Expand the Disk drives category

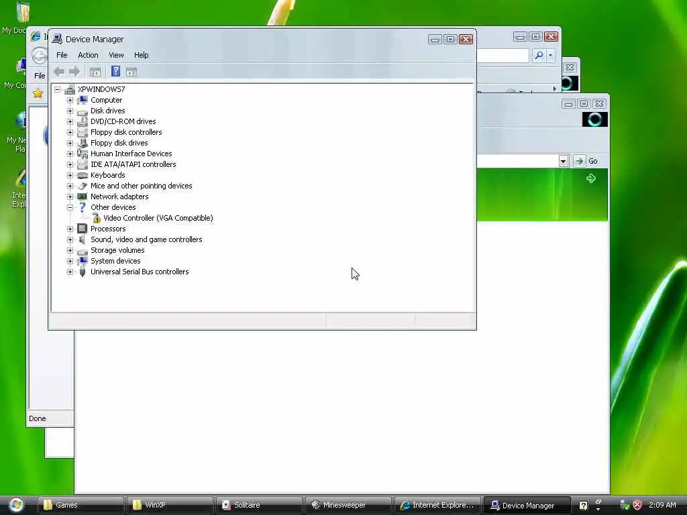click(x=70, y=111)
